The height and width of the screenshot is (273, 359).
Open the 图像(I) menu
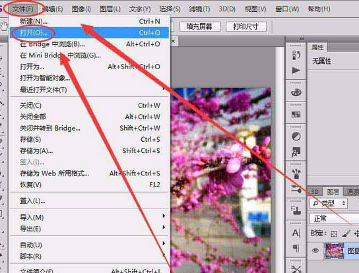pyautogui.click(x=81, y=9)
